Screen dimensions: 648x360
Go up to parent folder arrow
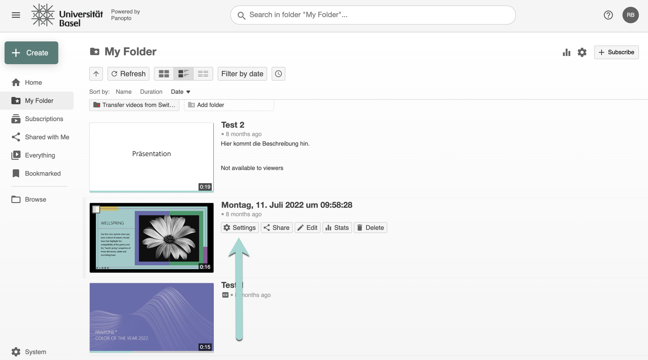[x=96, y=74]
